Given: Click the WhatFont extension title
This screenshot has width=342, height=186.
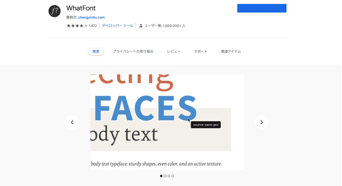Looking at the screenshot, I should pyautogui.click(x=81, y=8).
